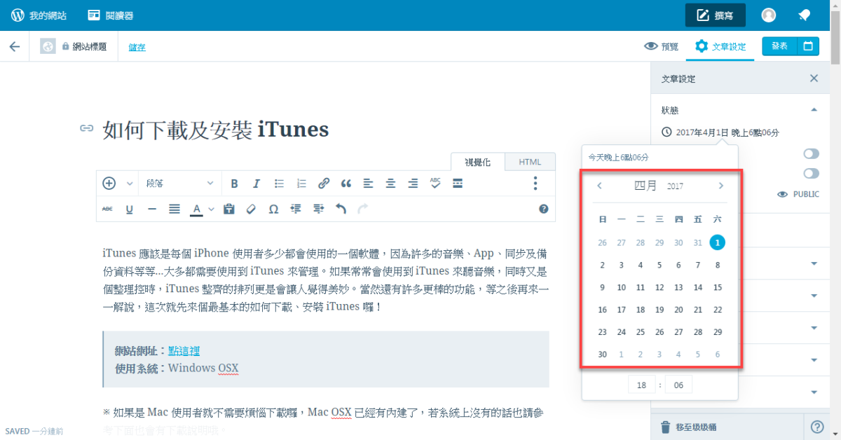The width and height of the screenshot is (841, 440).
Task: Open My Sites via the WordPress logo
Action: pyautogui.click(x=39, y=15)
